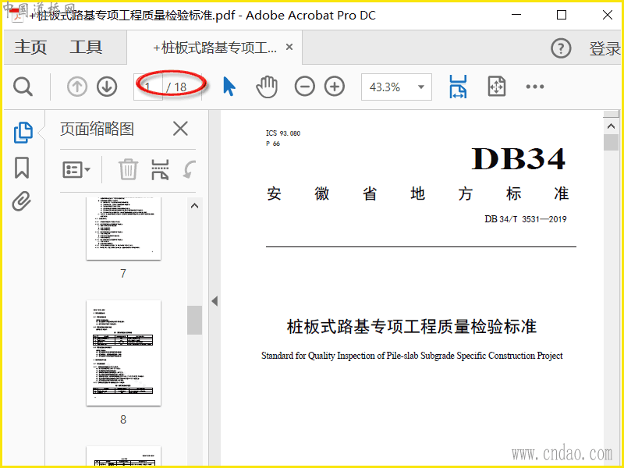Click the 桩板式路基专项工程质量检验标准 title
624x468 pixels.
[412, 326]
